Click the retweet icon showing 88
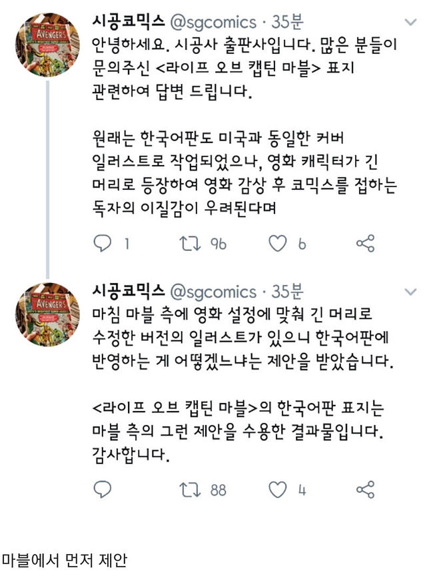The width and height of the screenshot is (433, 586). point(191,489)
